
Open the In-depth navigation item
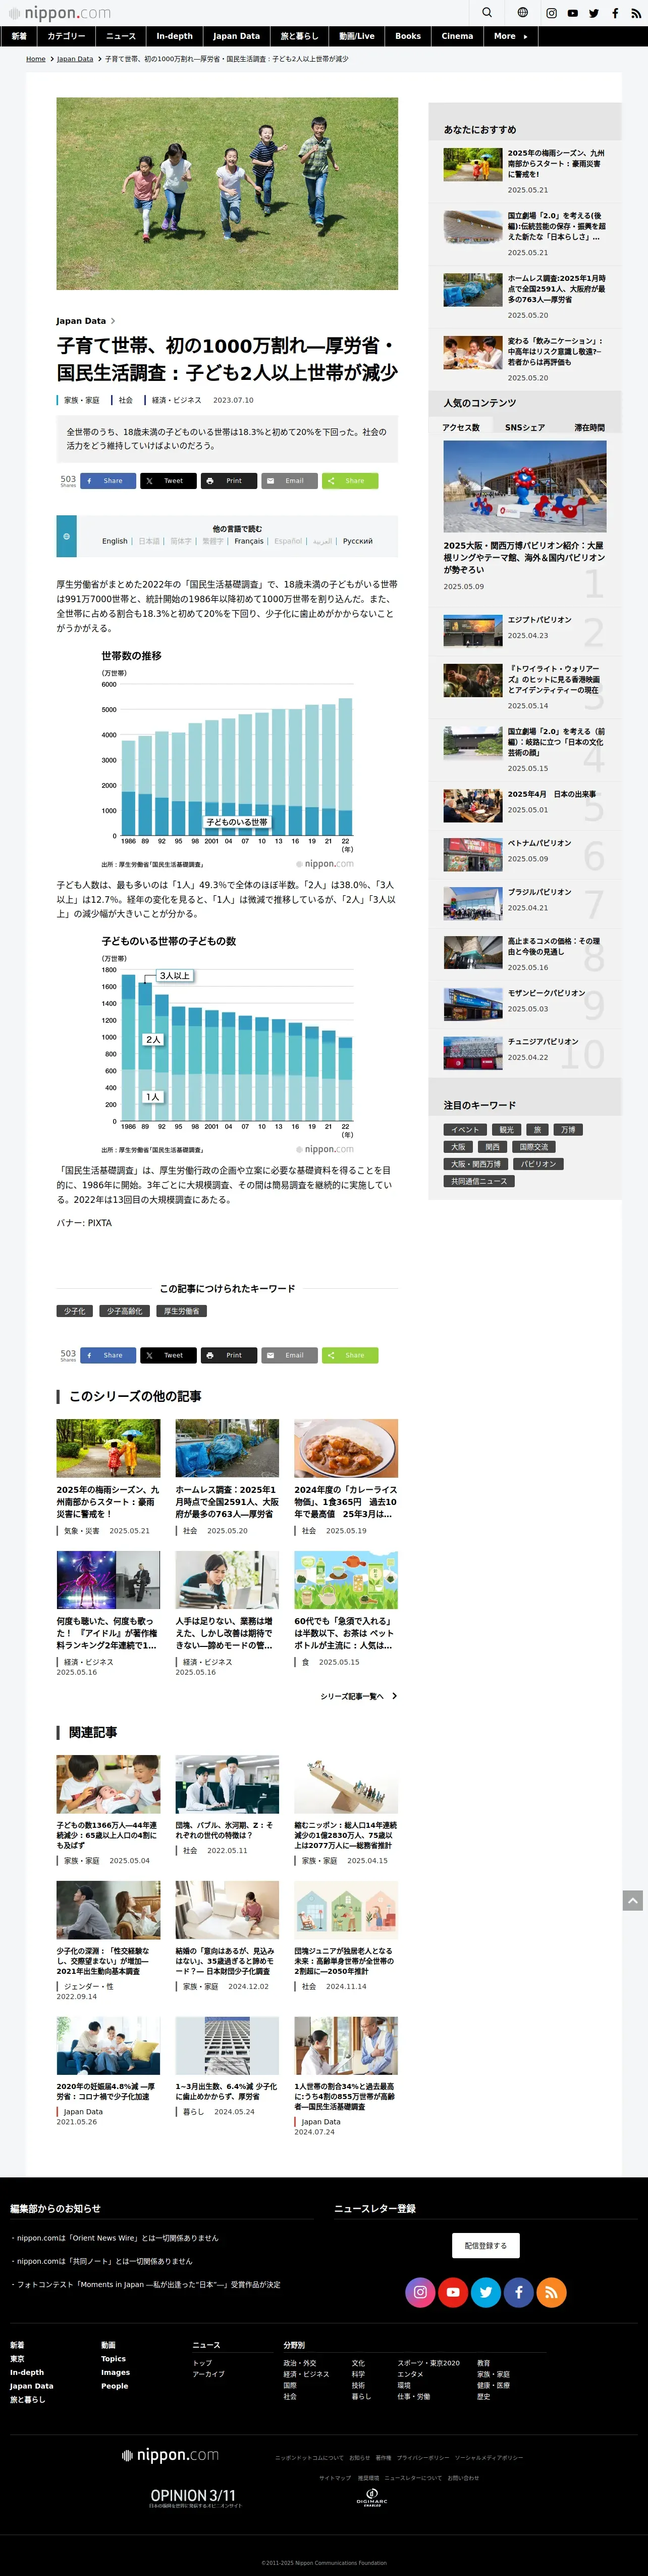[175, 36]
